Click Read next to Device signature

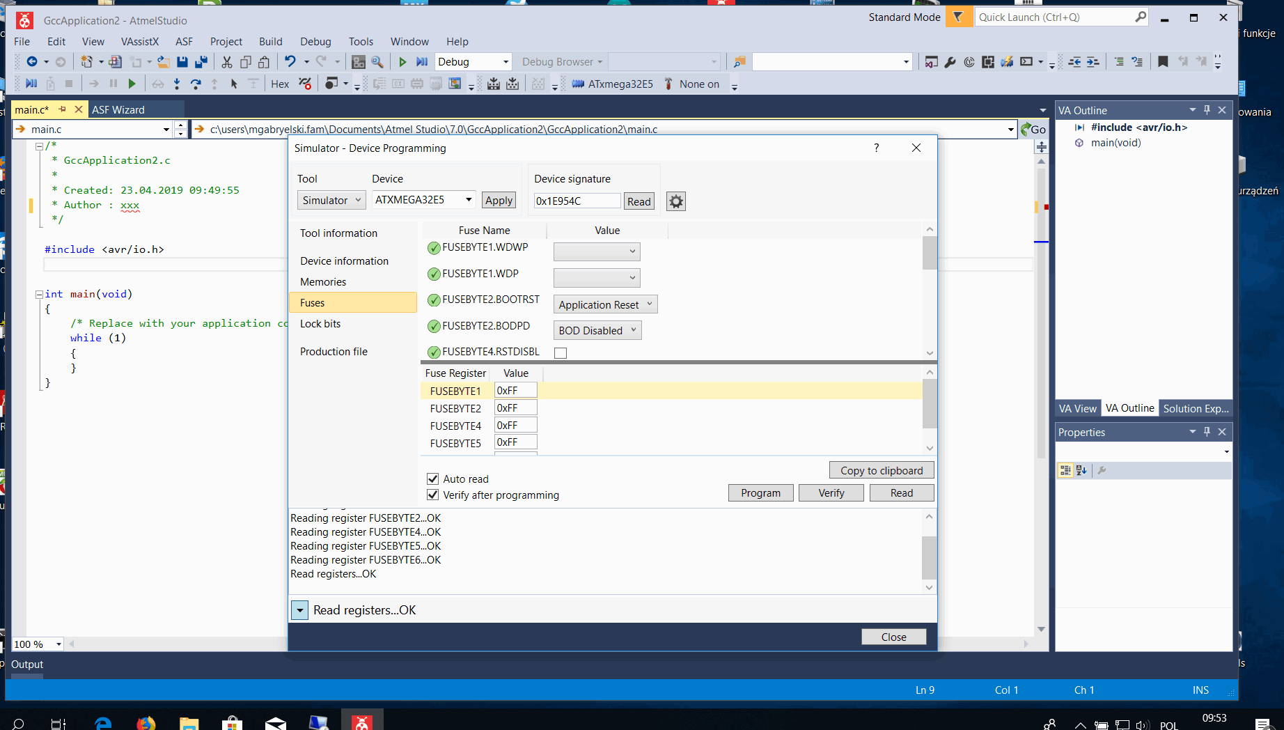tap(639, 202)
